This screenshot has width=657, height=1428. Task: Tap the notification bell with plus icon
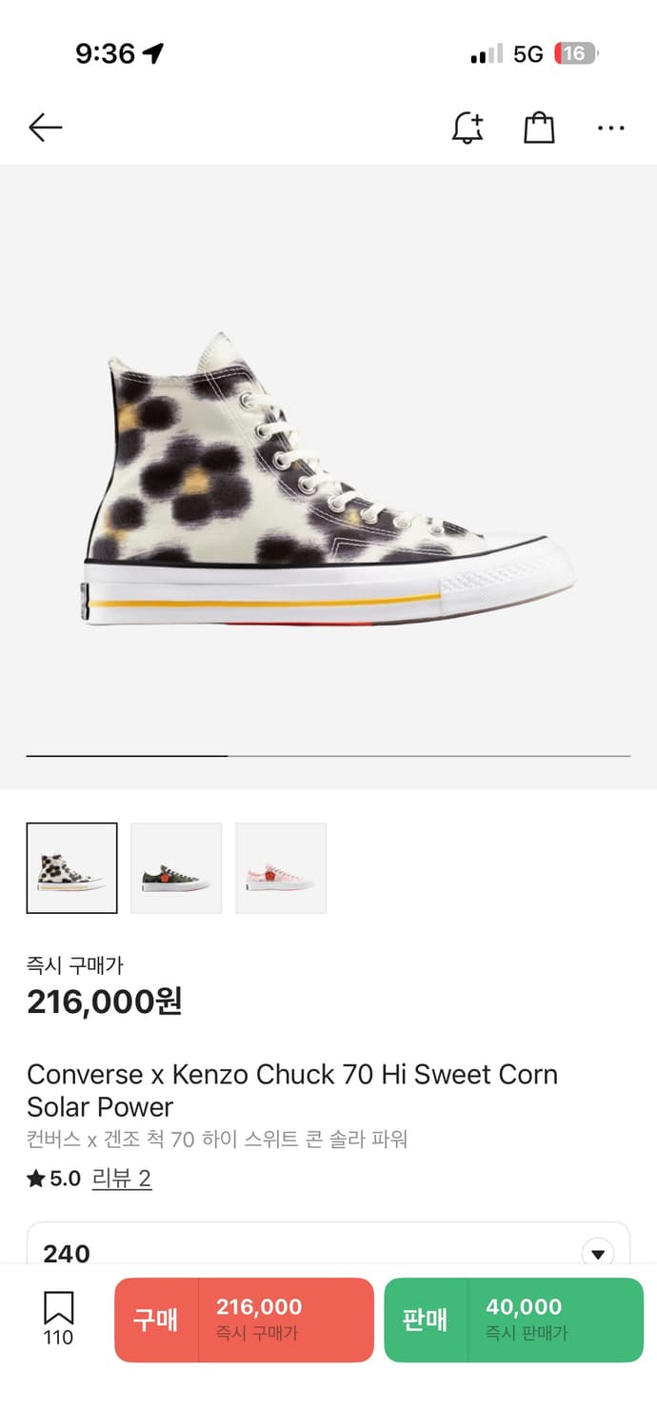tap(467, 128)
